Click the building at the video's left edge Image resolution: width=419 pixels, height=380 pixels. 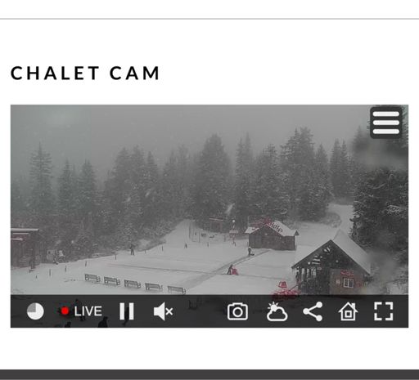coord(25,248)
